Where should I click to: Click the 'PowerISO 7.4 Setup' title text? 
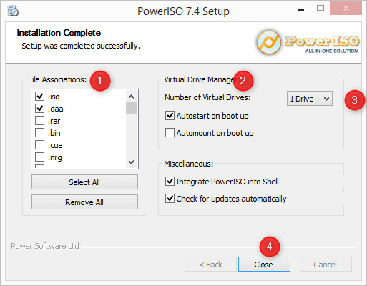coord(183,11)
